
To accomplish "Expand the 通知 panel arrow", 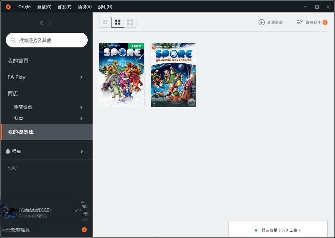I will (x=81, y=152).
